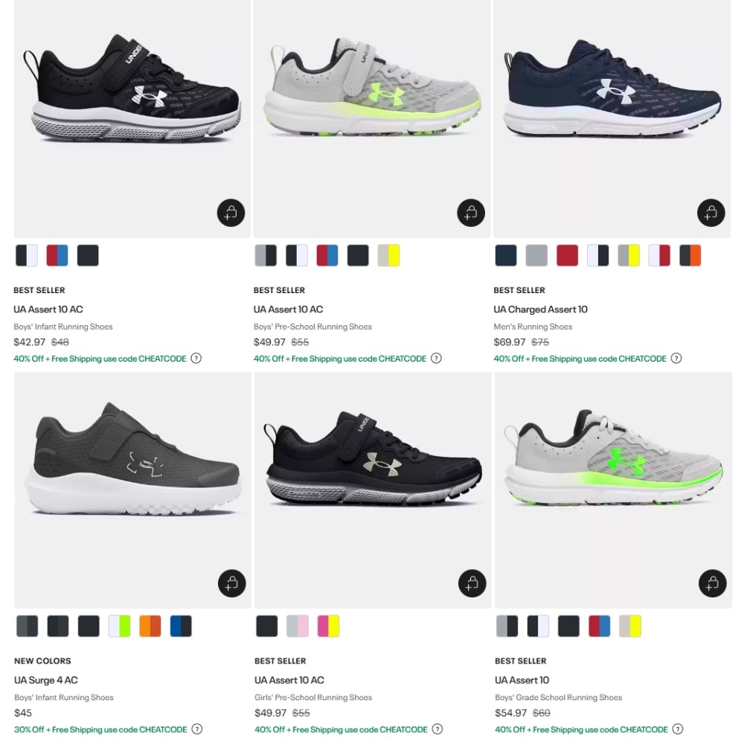Click quick-add bag icon on Boys' Grade School Assert 10
This screenshot has width=744, height=744.
click(x=712, y=583)
